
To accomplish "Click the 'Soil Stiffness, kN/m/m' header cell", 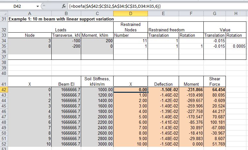I will pyautogui.click(x=97, y=82).
